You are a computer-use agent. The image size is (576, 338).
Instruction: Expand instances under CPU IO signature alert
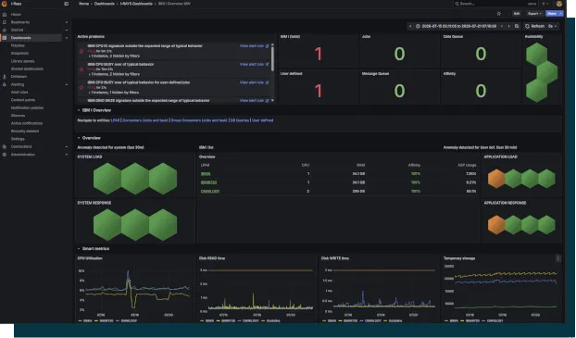pos(114,56)
